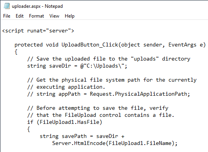Open the View menu

[54, 16]
